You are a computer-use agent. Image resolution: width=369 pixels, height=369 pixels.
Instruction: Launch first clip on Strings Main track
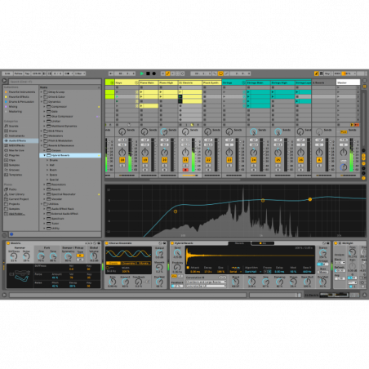248,92
